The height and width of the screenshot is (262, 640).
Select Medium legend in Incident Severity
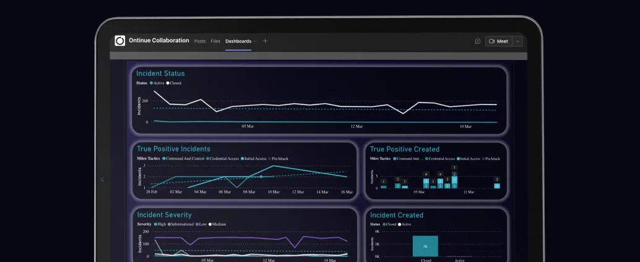(217, 224)
